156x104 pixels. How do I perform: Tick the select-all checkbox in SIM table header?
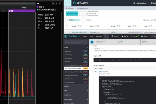point(67,26)
